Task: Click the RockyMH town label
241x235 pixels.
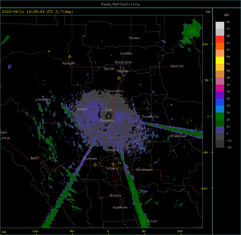Action: (x=68, y=63)
